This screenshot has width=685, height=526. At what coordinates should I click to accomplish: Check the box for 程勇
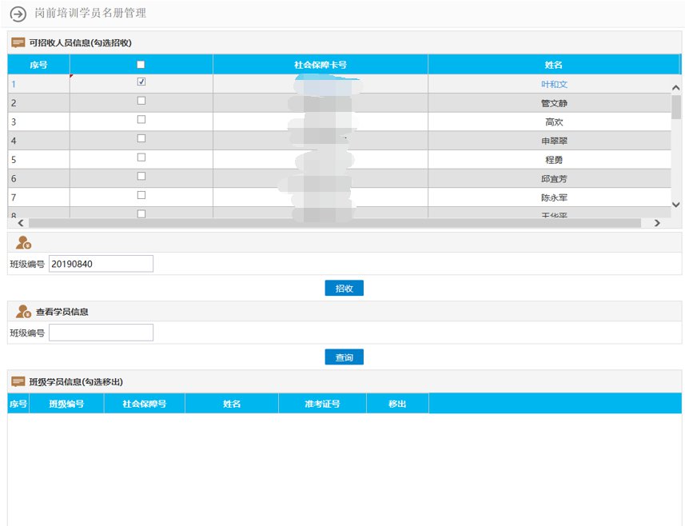click(141, 157)
